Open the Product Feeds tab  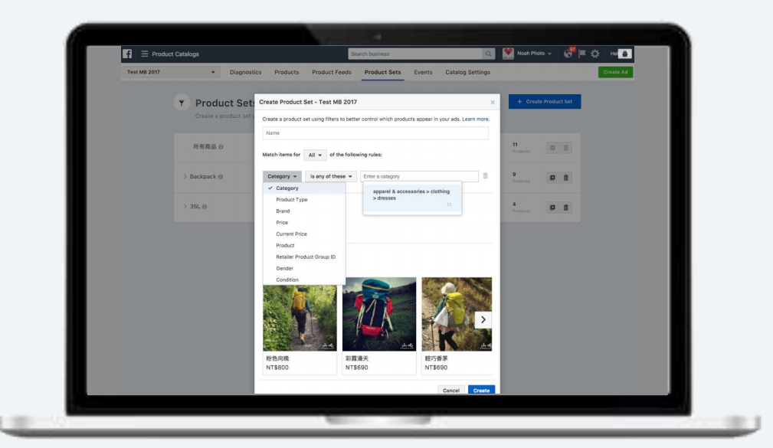click(x=331, y=72)
